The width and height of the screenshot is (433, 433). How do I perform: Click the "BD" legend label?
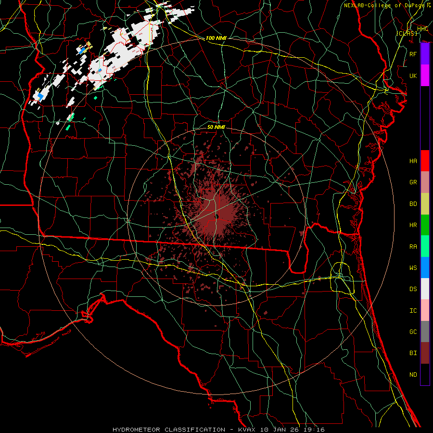(x=413, y=204)
